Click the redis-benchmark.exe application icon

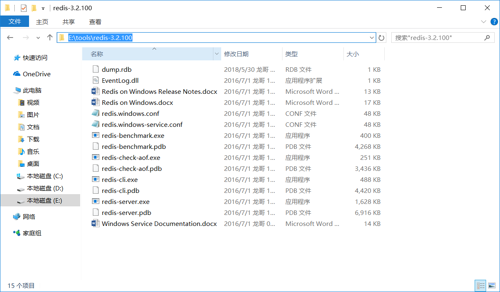96,135
